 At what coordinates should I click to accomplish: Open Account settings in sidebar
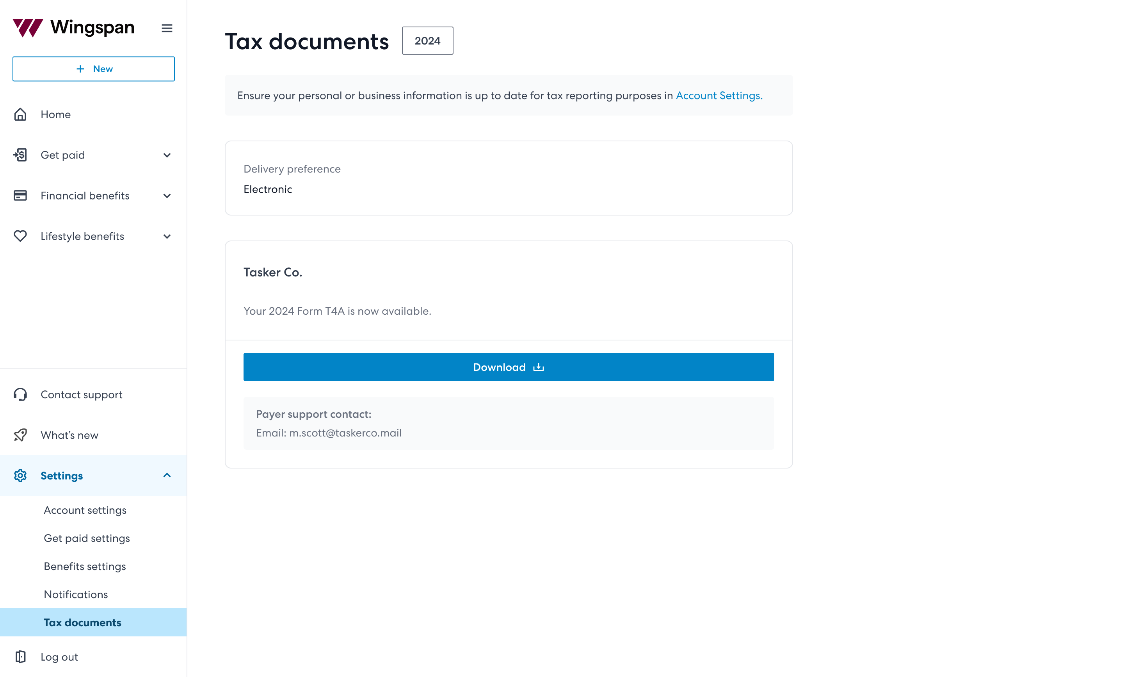point(85,510)
